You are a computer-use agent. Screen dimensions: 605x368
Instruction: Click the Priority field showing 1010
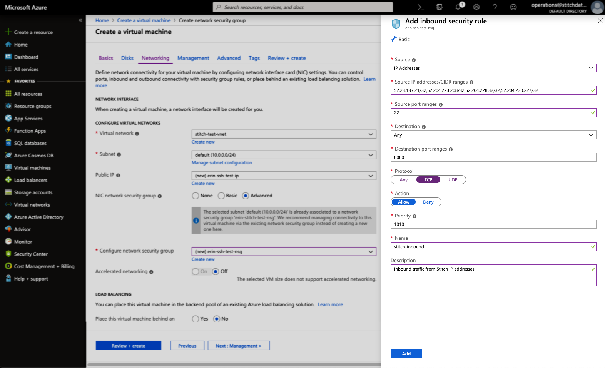click(x=493, y=224)
